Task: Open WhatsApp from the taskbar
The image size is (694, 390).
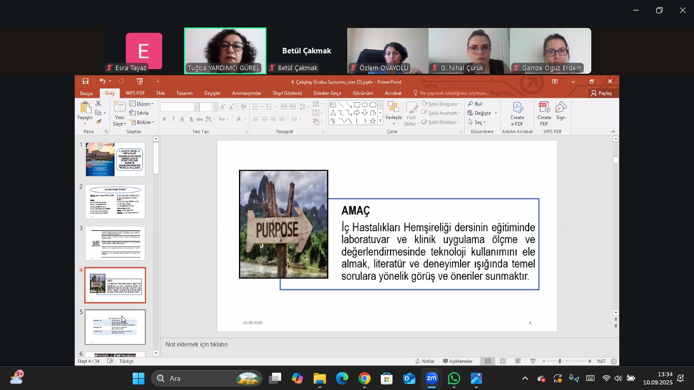Action: [454, 379]
